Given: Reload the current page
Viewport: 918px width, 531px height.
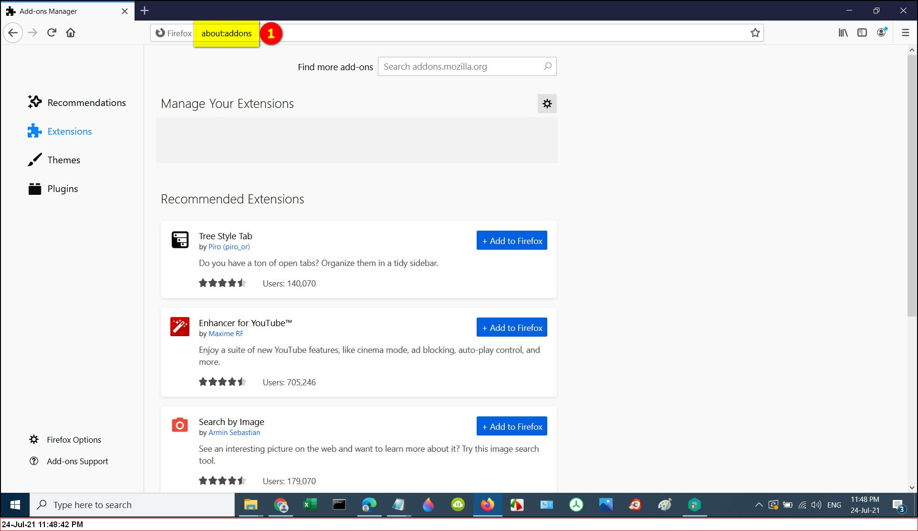Looking at the screenshot, I should [52, 33].
